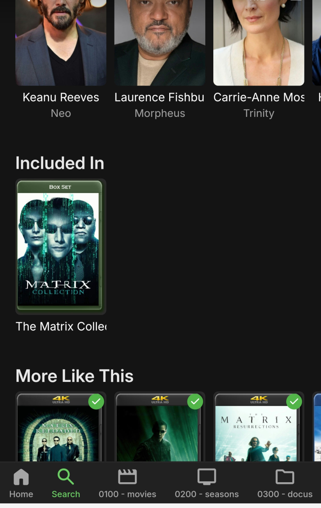Open the partially visible fourth similar movie

pyautogui.click(x=317, y=427)
